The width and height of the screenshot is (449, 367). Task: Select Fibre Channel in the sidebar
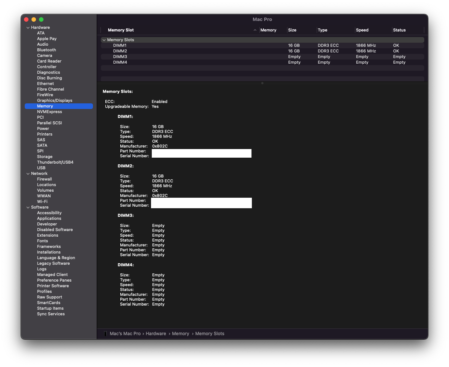(50, 89)
